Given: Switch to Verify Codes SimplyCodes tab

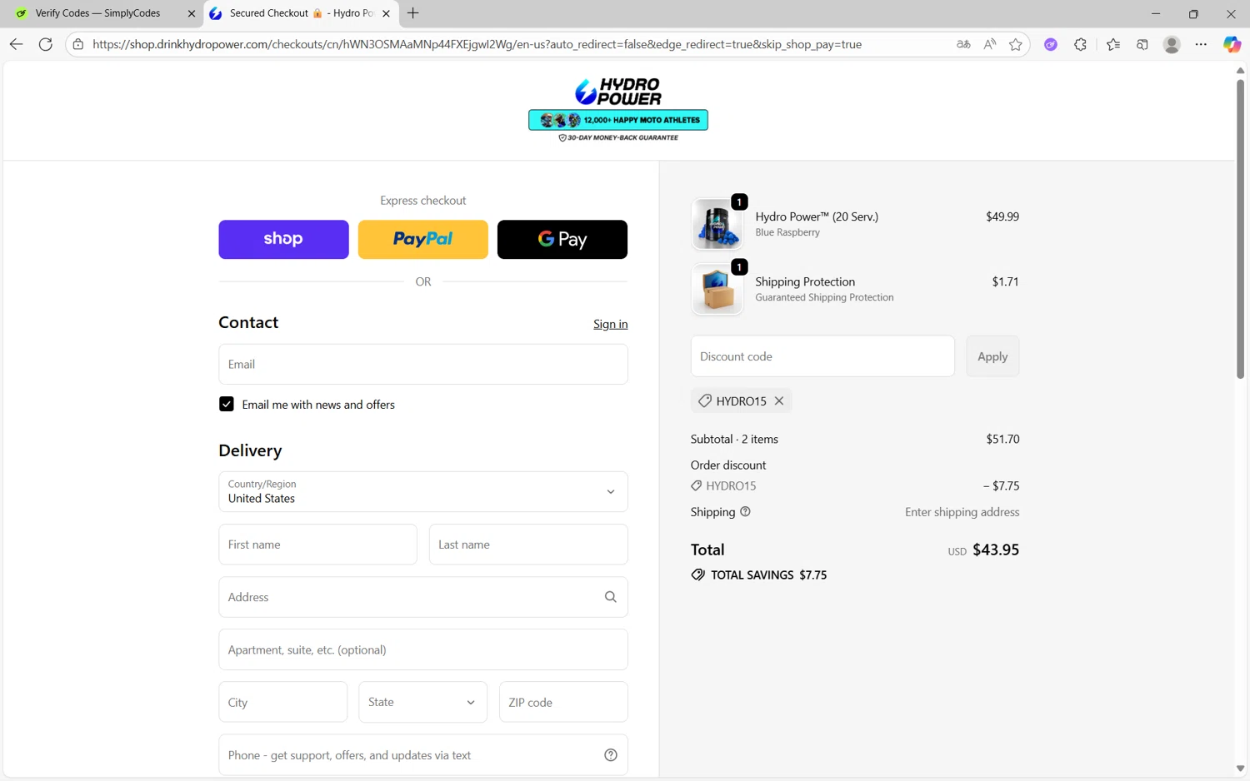Looking at the screenshot, I should tap(98, 13).
